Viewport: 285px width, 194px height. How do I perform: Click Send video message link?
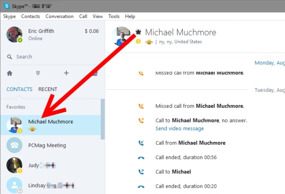pos(180,128)
